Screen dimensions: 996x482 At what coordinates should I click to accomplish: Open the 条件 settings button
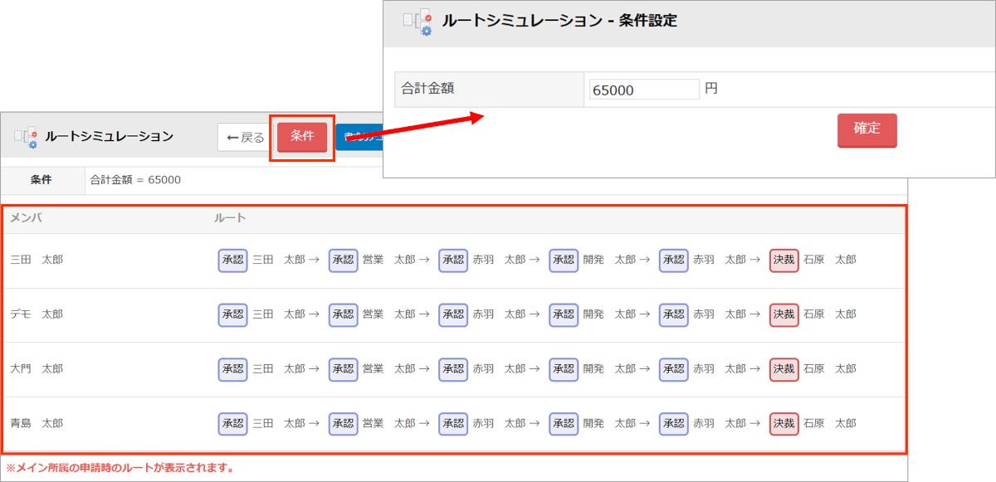click(302, 137)
